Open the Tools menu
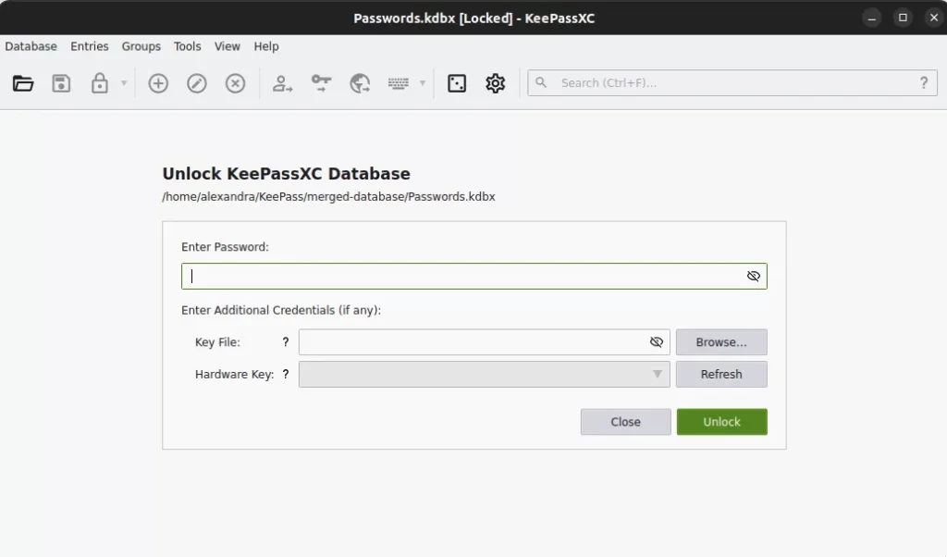This screenshot has width=947, height=557. point(187,46)
